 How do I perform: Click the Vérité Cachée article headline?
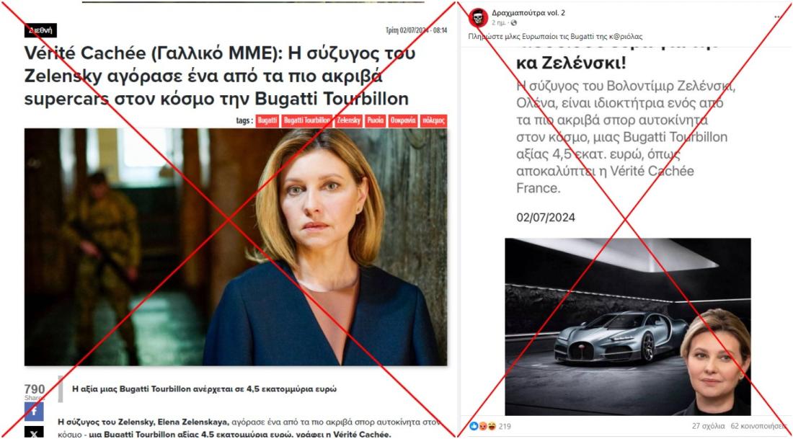click(x=221, y=76)
